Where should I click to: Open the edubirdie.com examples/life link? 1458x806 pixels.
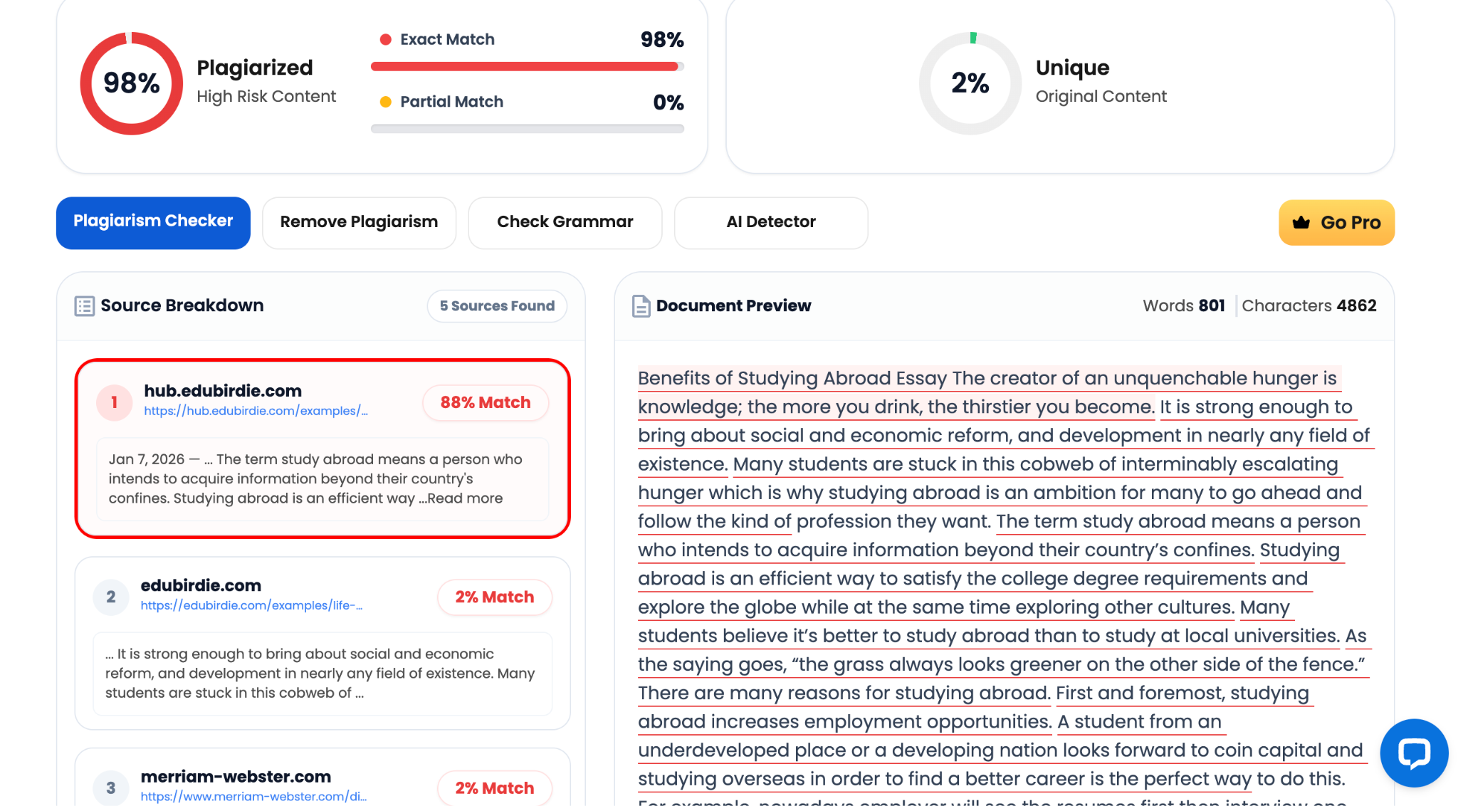click(251, 605)
